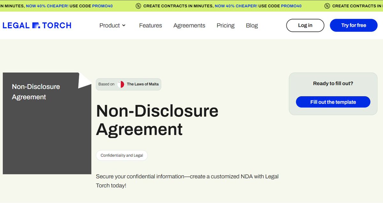
Task: Click the Based on label
Action: pos(106,84)
